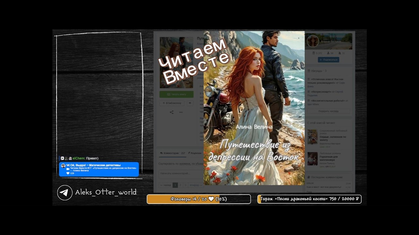Add the book via «В библиотеку» button
Viewport: 419px width, 235px height.
click(x=172, y=103)
